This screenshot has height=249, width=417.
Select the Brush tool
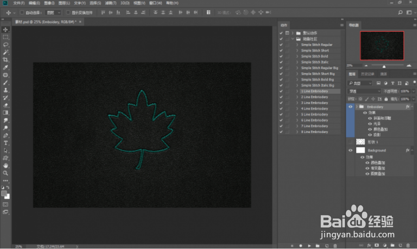(x=6, y=83)
